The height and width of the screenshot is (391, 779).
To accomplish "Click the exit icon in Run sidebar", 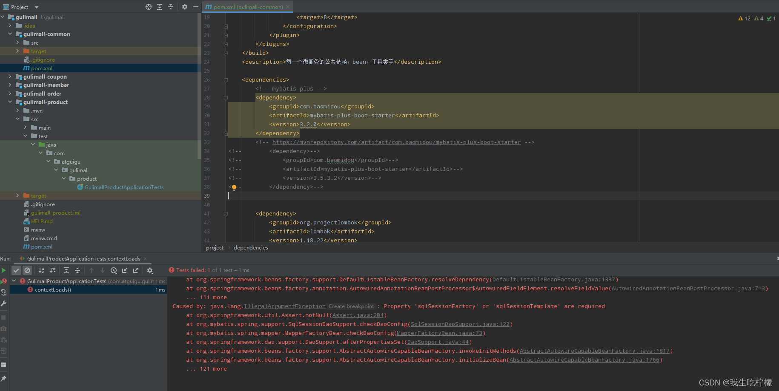I will coord(3,351).
